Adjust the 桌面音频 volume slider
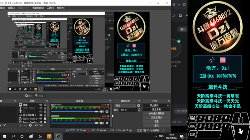This screenshot has height=140, width=250. (75, 123)
